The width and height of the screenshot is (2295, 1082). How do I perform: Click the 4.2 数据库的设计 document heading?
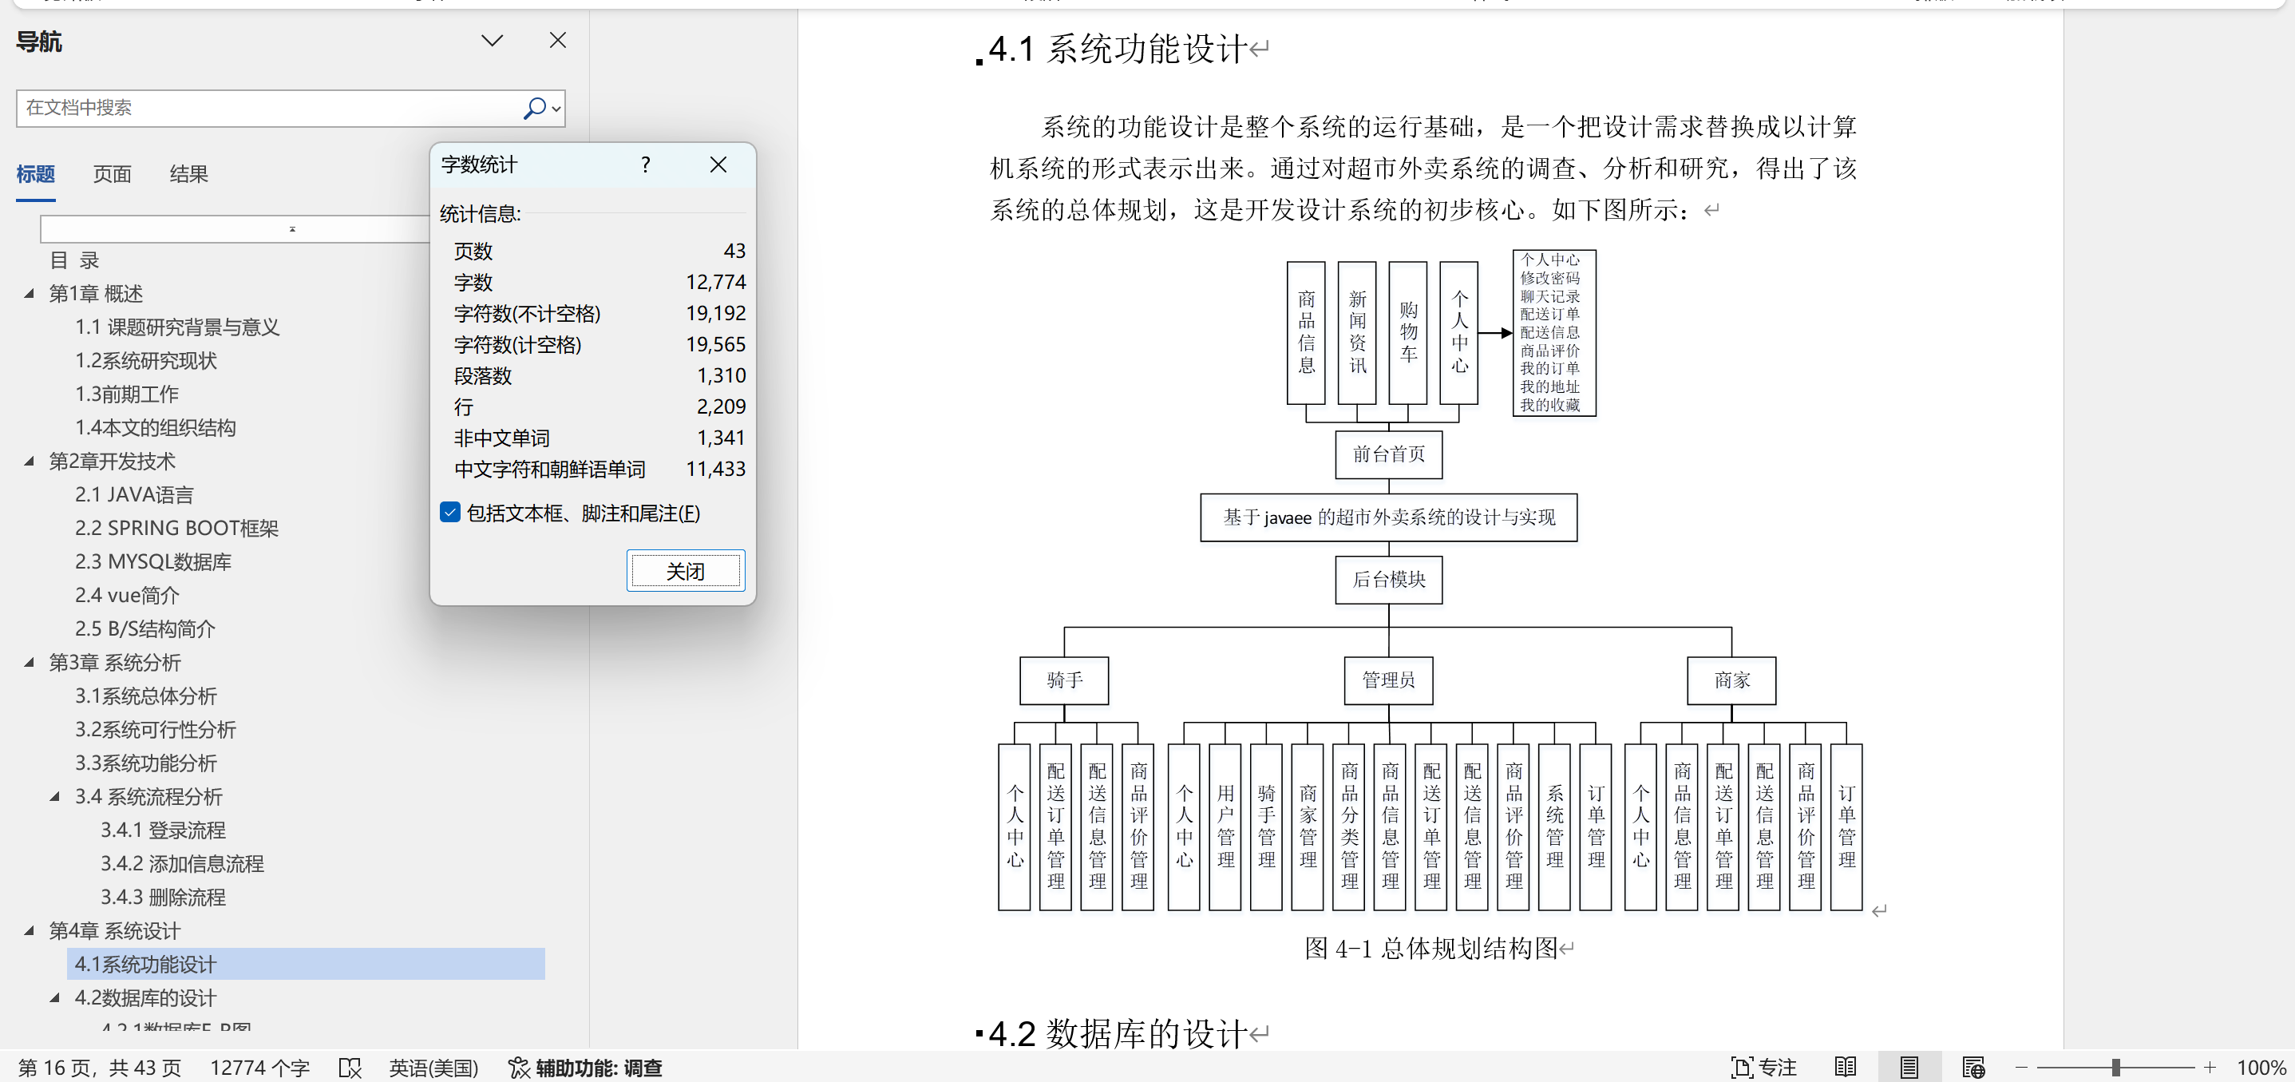1118,1034
